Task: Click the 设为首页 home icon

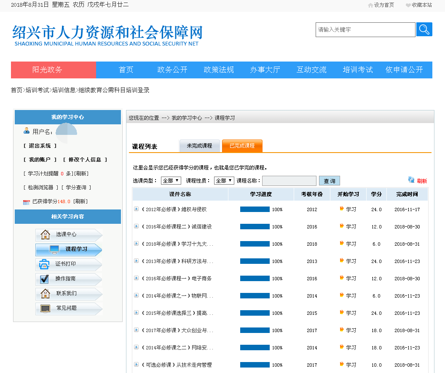Action: pyautogui.click(x=370, y=5)
